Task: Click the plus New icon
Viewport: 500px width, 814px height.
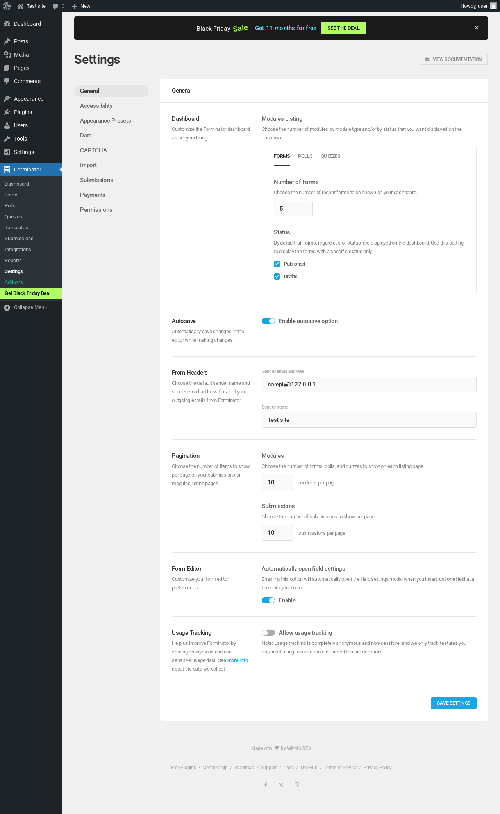Action: click(x=74, y=6)
